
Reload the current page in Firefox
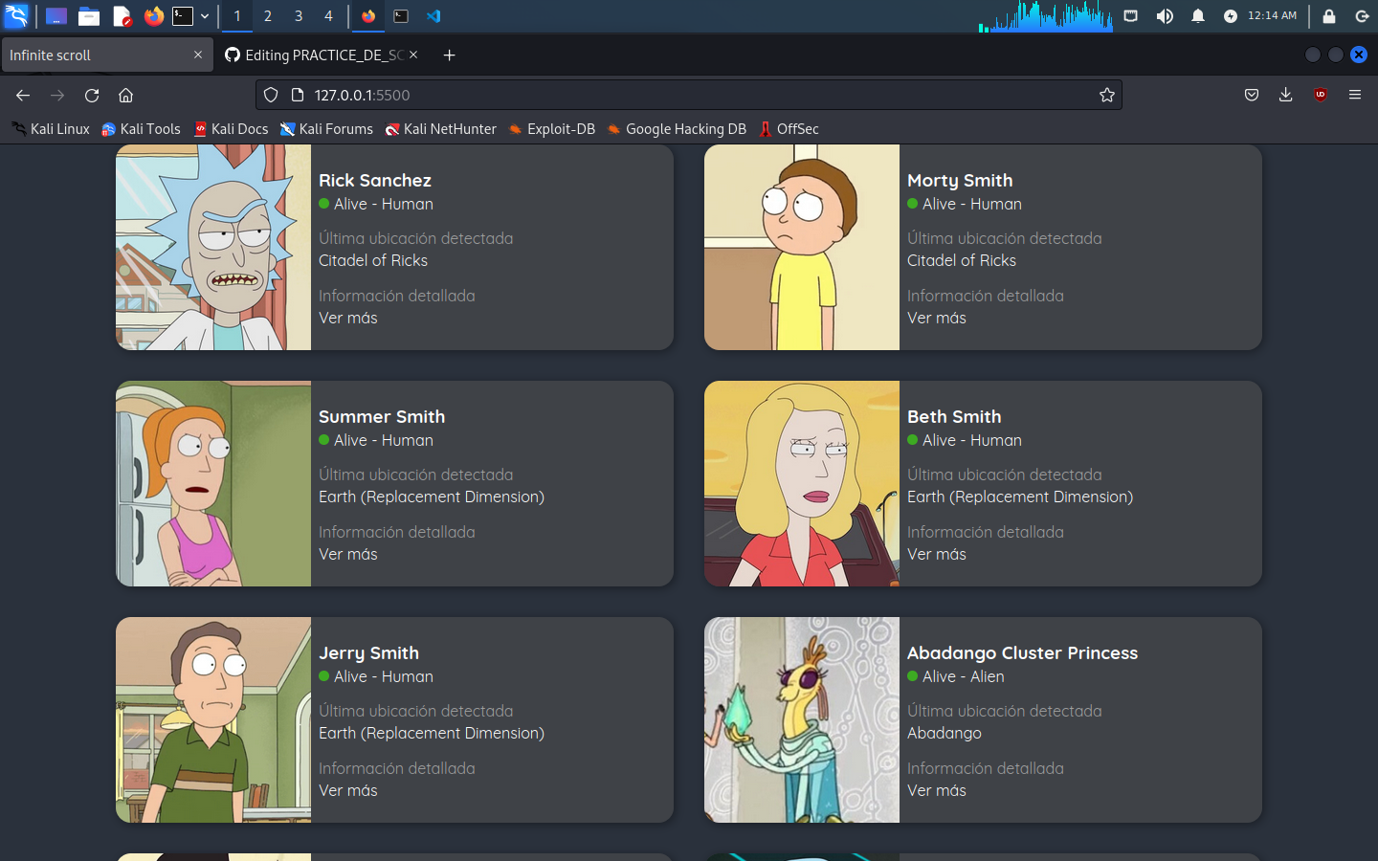[91, 95]
